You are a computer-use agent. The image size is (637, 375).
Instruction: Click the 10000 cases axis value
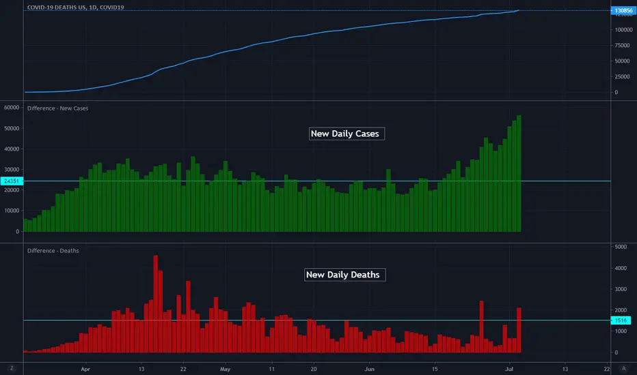(12, 211)
